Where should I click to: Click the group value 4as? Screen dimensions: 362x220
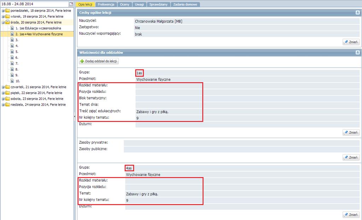click(x=129, y=168)
